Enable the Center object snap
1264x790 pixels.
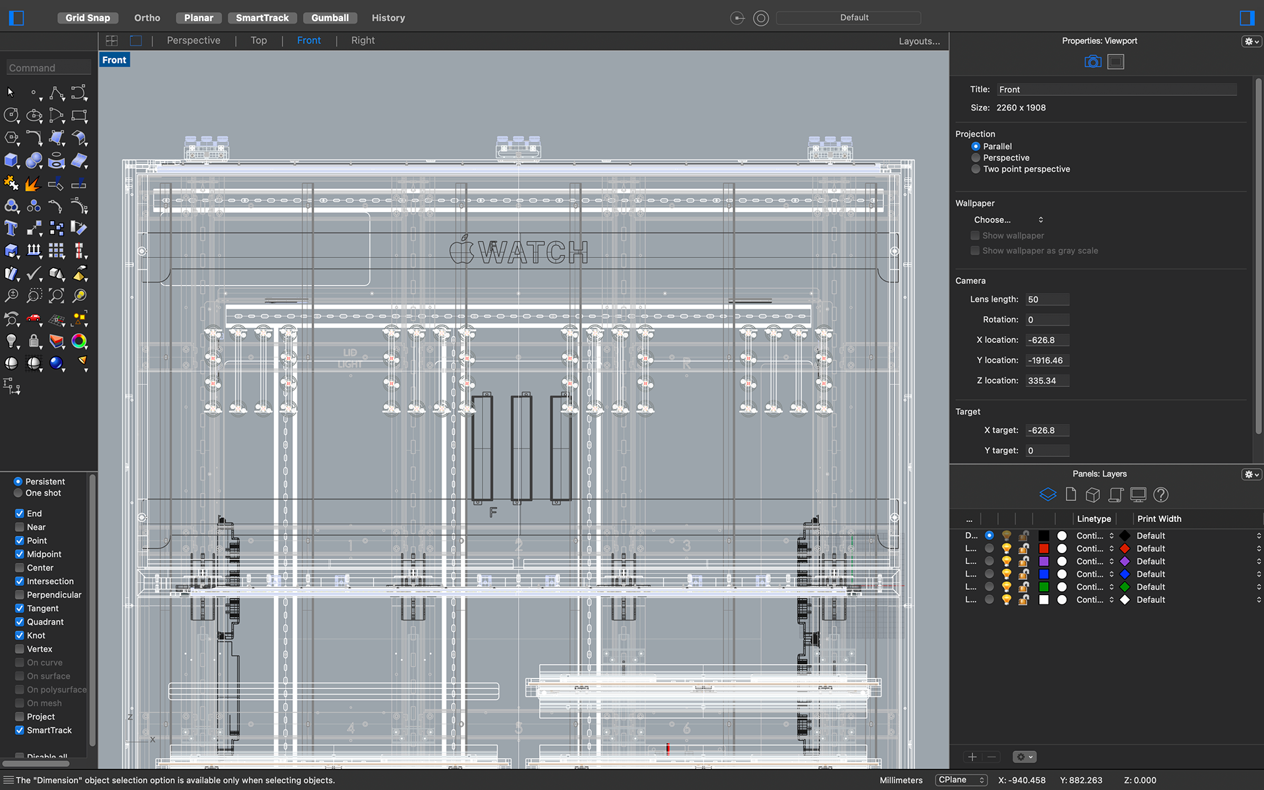(x=20, y=567)
